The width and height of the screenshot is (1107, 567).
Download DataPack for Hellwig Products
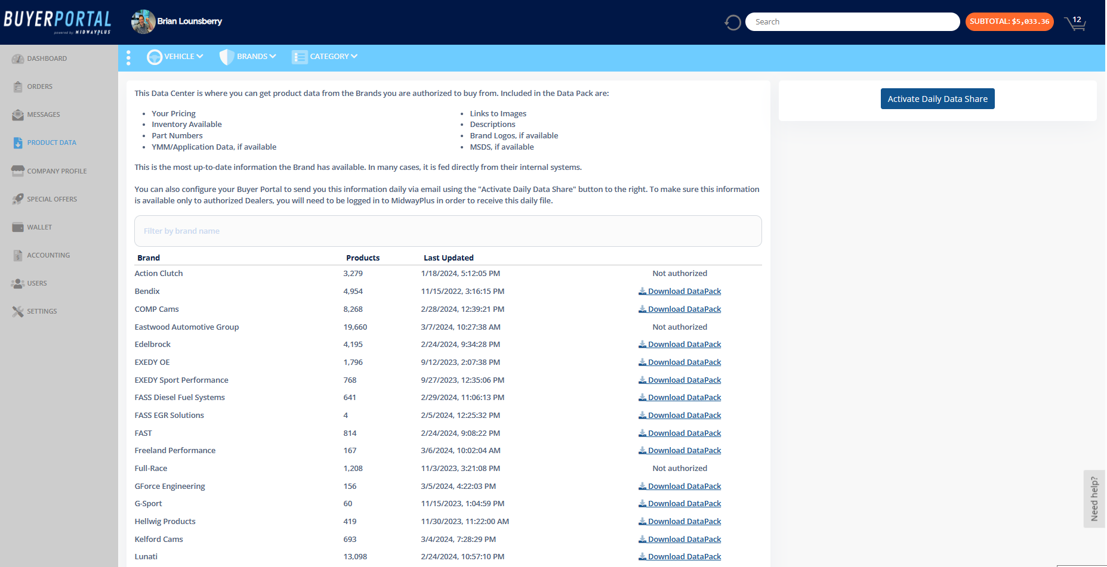(680, 521)
